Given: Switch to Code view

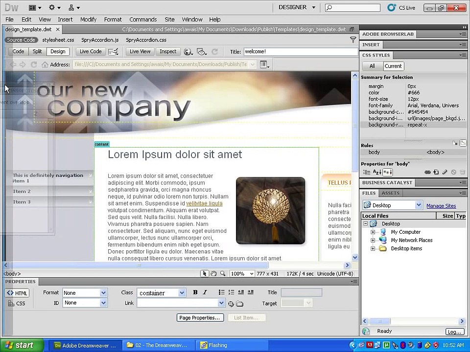Looking at the screenshot, I should pos(18,51).
